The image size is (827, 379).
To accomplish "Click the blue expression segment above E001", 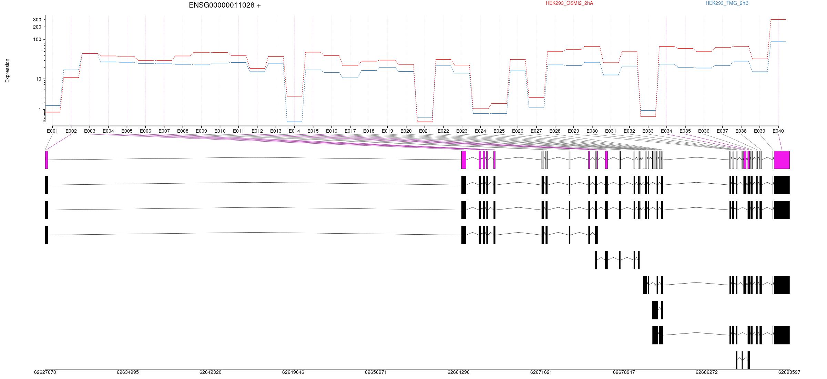I will pyautogui.click(x=53, y=105).
